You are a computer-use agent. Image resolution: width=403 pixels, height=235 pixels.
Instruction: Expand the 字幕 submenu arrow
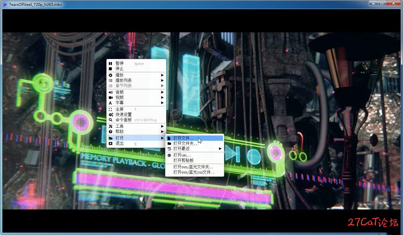point(162,103)
